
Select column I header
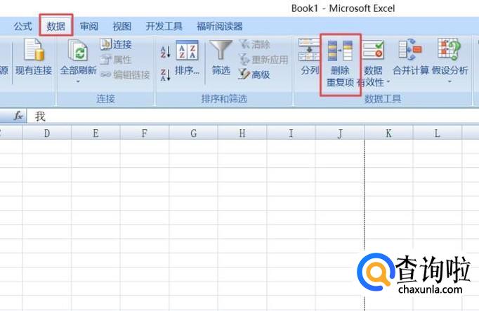pos(291,133)
